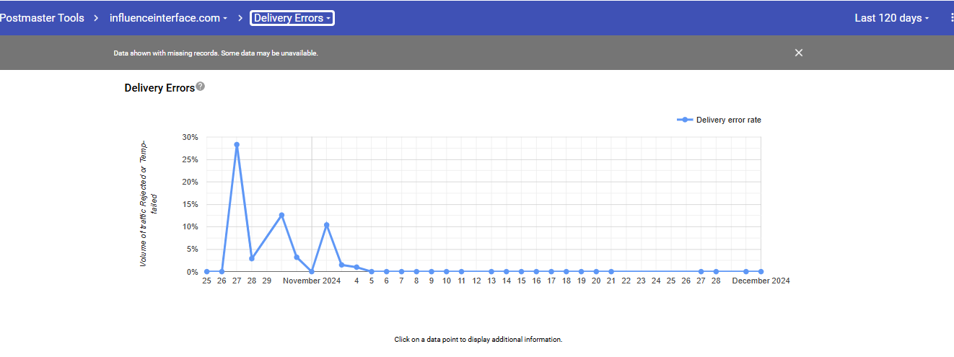The height and width of the screenshot is (357, 954).
Task: Select the 12.5% data point on October 30
Action: pyautogui.click(x=281, y=215)
